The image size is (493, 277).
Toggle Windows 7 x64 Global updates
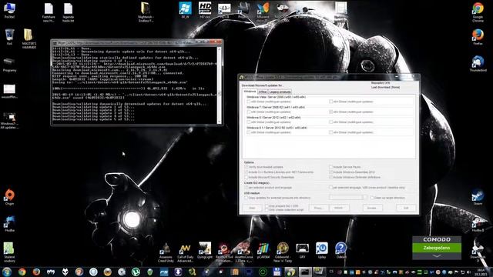330,112
